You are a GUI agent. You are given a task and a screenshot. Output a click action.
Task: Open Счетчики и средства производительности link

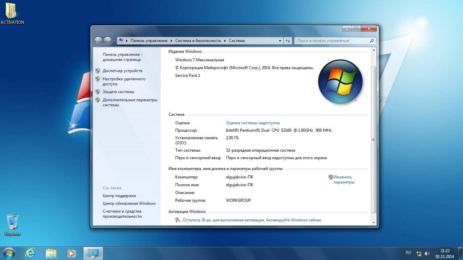(x=122, y=214)
